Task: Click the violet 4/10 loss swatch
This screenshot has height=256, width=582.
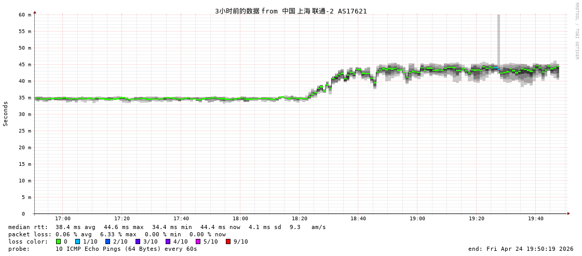Action: [x=168, y=241]
